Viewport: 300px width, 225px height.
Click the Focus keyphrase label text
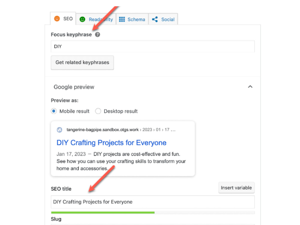point(71,34)
